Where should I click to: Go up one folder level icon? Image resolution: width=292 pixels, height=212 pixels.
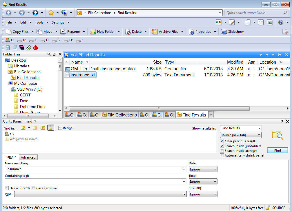tap(35, 13)
